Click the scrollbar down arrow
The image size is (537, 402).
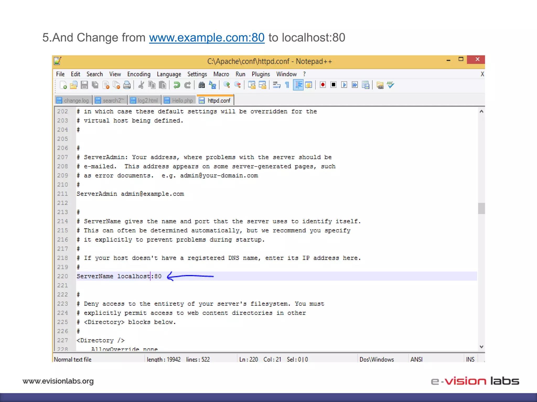[481, 347]
